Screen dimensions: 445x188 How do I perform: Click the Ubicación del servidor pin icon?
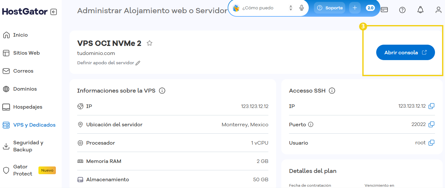pyautogui.click(x=80, y=125)
